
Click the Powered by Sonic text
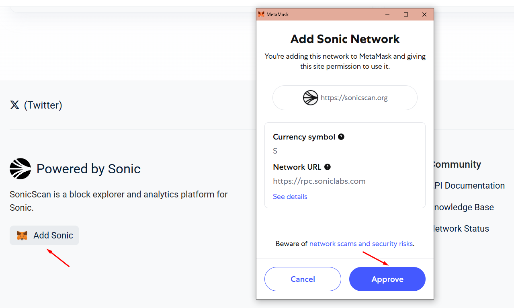(x=88, y=169)
